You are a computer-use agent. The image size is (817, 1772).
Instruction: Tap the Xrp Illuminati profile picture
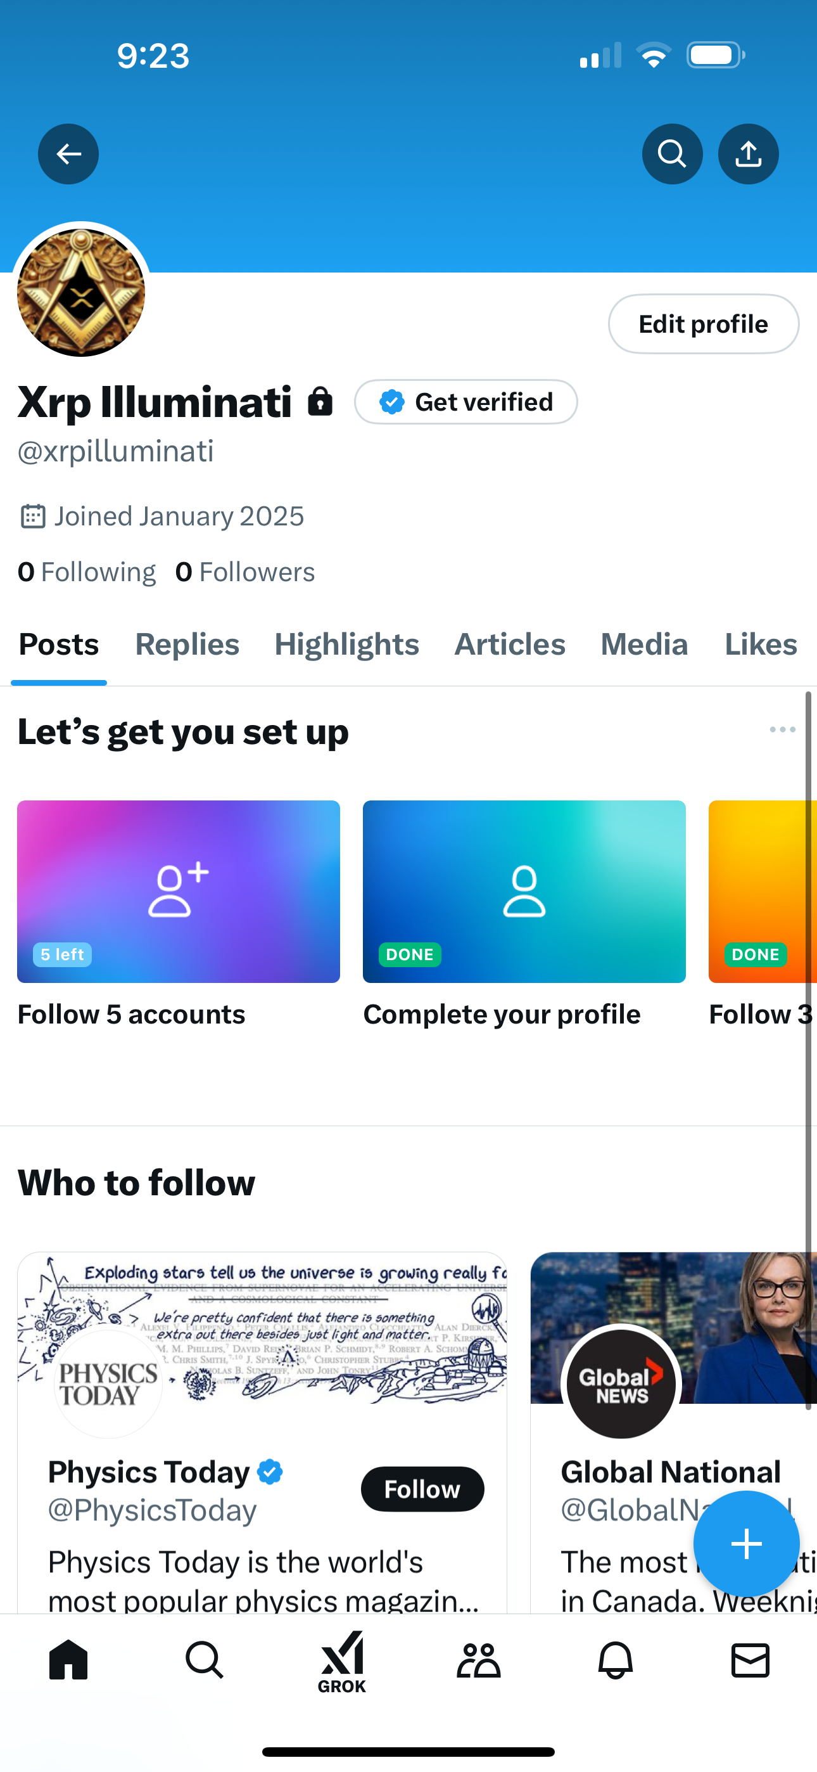(x=81, y=293)
